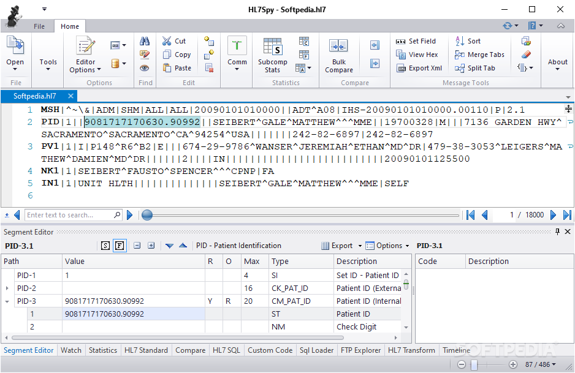Open the Export dropdown arrow
The image size is (575, 373).
360,246
